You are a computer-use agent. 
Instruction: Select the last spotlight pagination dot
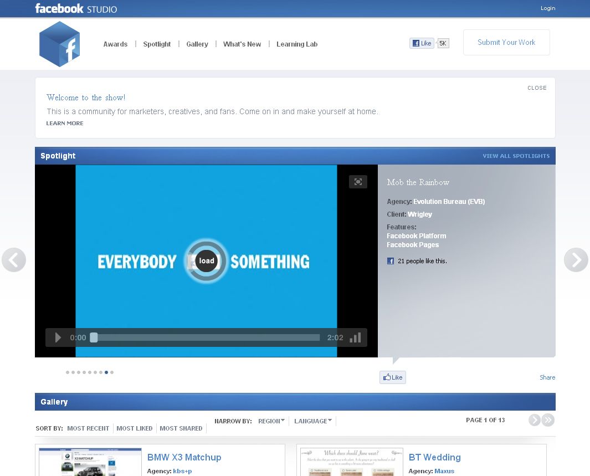[x=112, y=372]
